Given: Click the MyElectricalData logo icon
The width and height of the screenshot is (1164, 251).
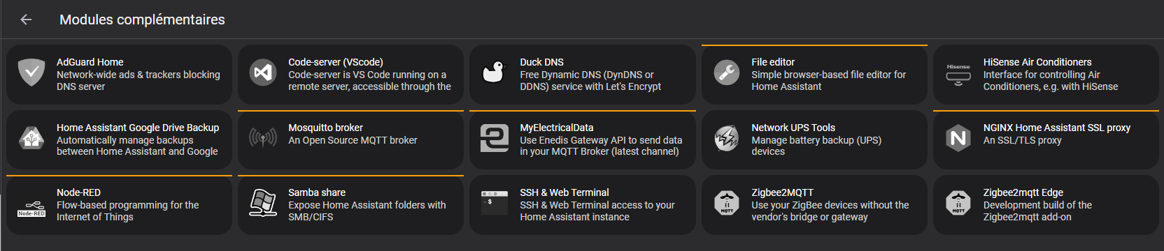Looking at the screenshot, I should 495,138.
